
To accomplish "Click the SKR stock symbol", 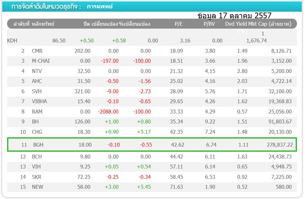I will pyautogui.click(x=37, y=177).
